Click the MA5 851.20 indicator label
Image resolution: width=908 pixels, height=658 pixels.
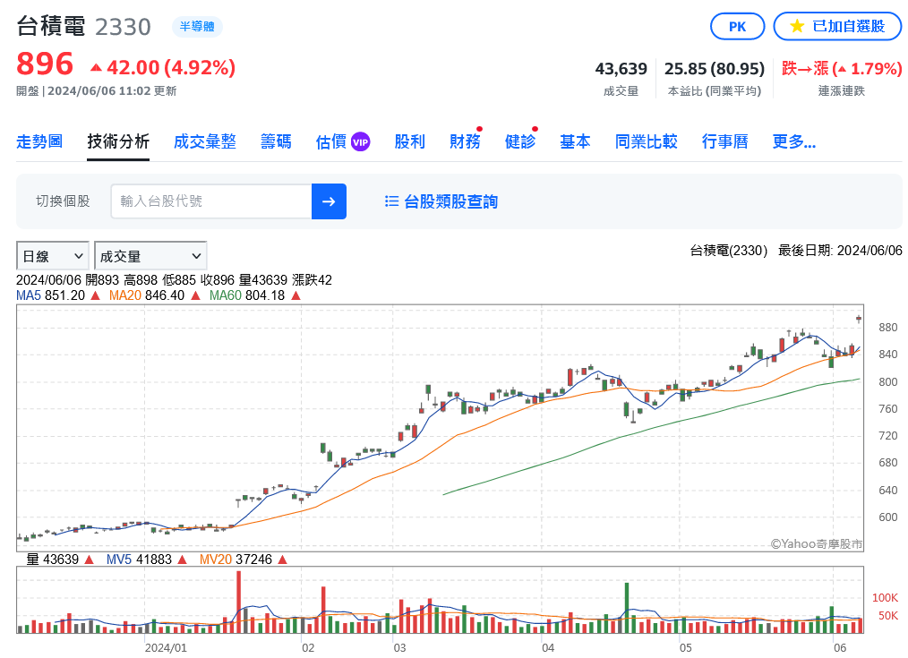tap(58, 295)
